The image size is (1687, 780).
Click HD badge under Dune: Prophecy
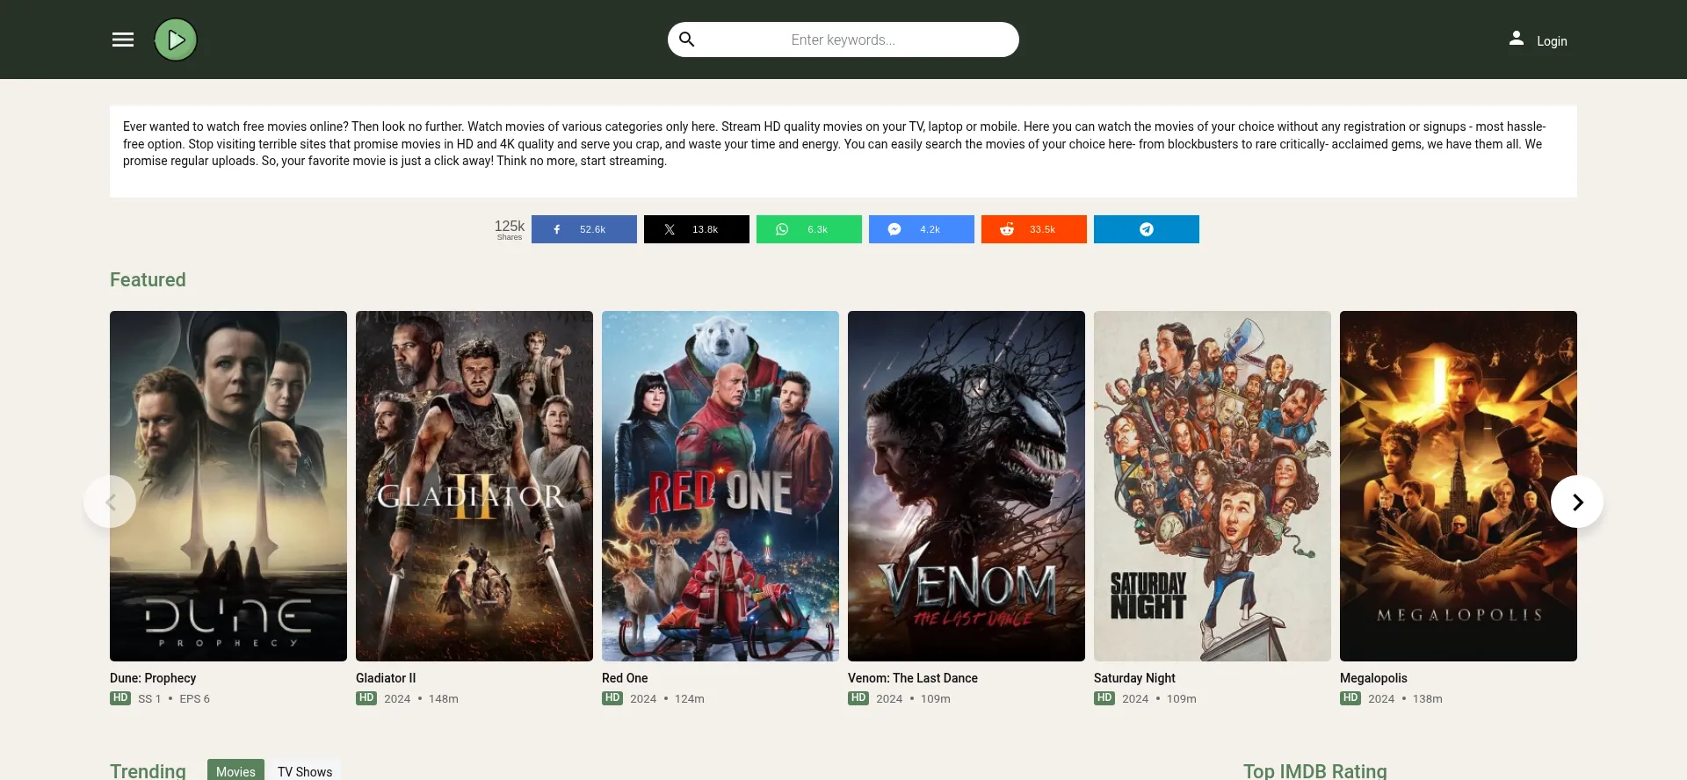(x=120, y=698)
